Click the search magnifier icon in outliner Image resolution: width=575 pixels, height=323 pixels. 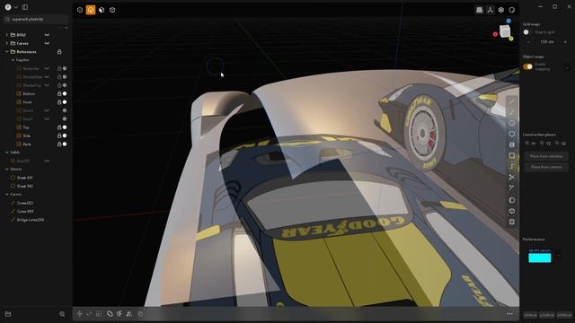pos(62,314)
